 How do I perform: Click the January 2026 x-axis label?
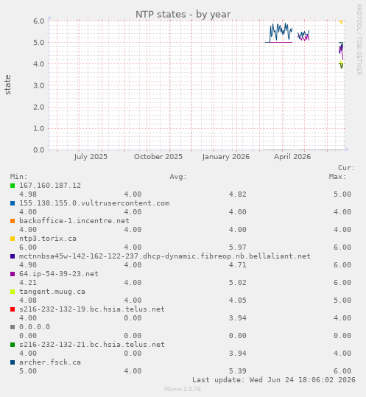click(226, 157)
